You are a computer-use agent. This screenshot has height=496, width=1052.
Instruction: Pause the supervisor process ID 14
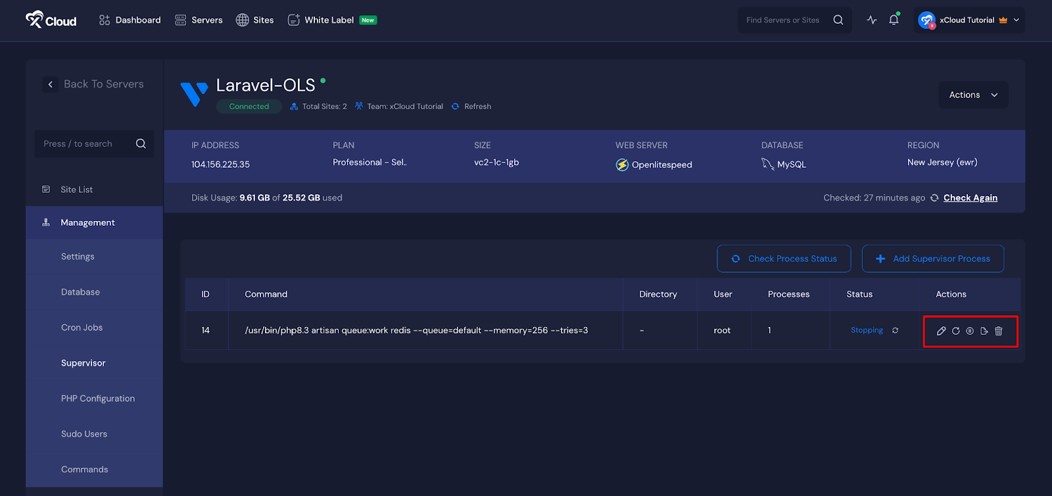[970, 331]
